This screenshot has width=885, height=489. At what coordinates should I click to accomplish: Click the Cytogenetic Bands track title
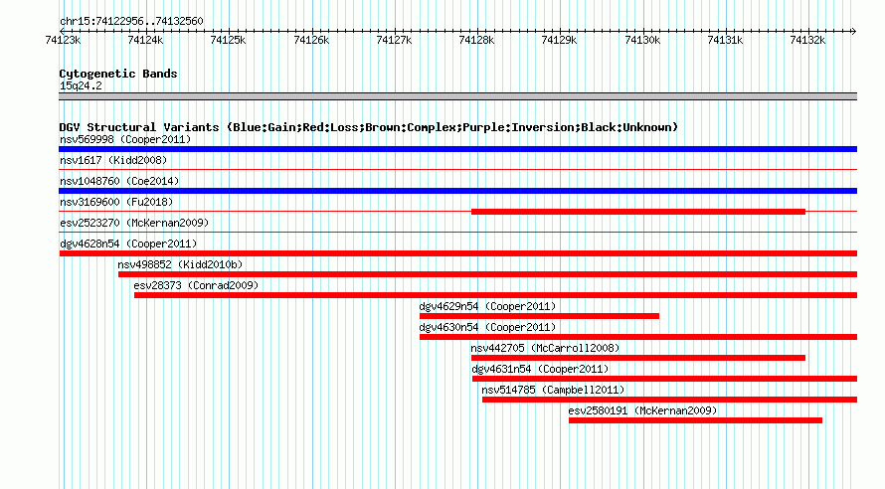click(x=118, y=74)
